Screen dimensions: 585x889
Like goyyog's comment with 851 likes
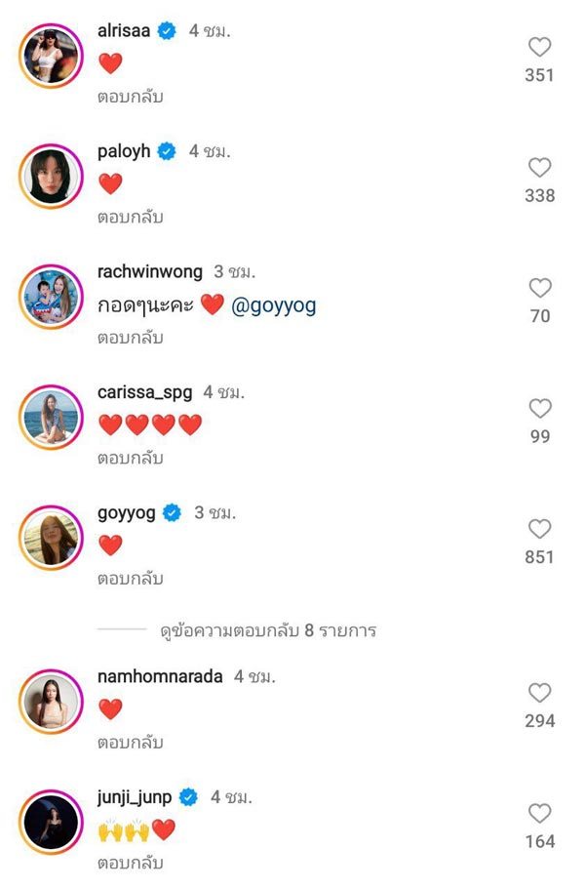tap(539, 529)
